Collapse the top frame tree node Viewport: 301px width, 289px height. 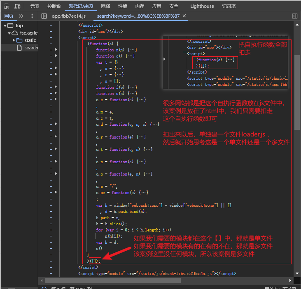tap(5, 25)
